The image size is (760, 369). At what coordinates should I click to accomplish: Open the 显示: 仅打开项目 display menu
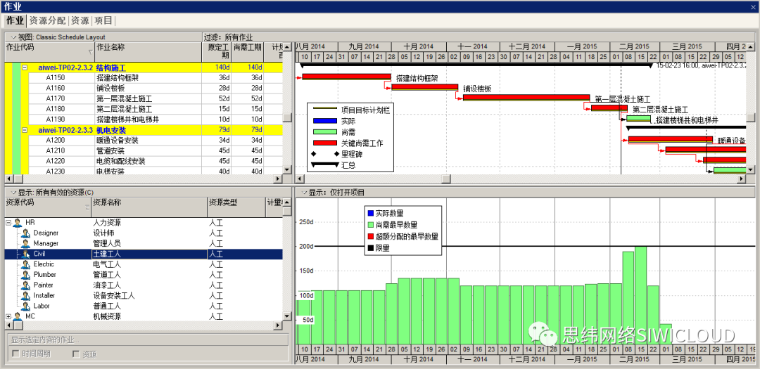point(305,193)
